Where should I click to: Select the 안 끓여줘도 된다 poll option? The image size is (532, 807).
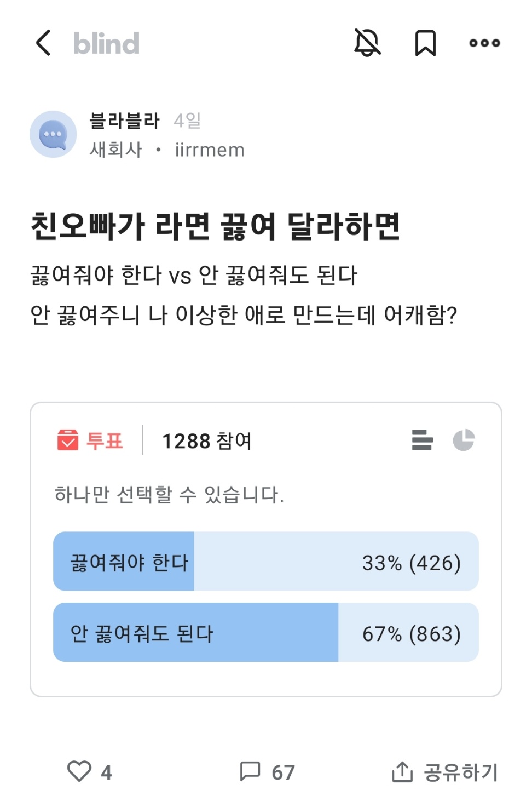[x=265, y=633]
